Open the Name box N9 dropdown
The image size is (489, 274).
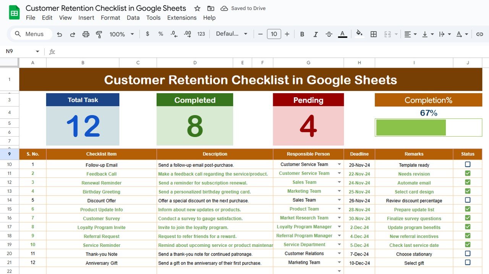point(37,52)
